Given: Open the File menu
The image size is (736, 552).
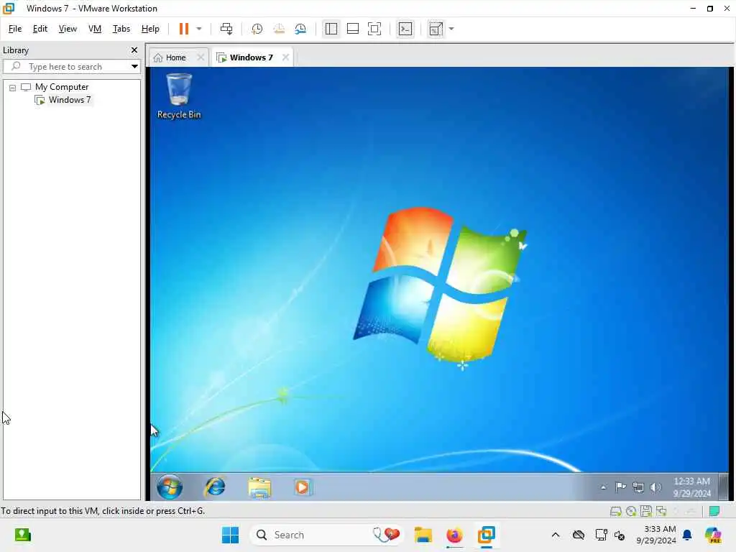Looking at the screenshot, I should [15, 29].
